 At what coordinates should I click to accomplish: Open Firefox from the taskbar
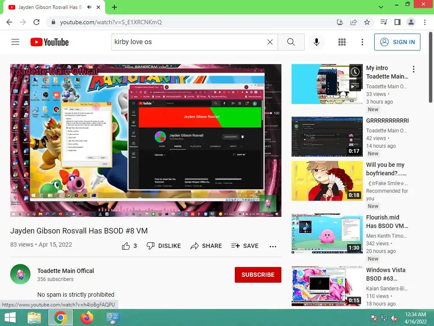point(87,318)
